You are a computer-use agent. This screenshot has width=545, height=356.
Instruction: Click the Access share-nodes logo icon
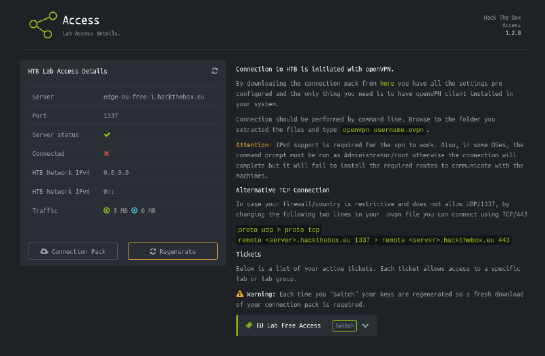(x=43, y=25)
